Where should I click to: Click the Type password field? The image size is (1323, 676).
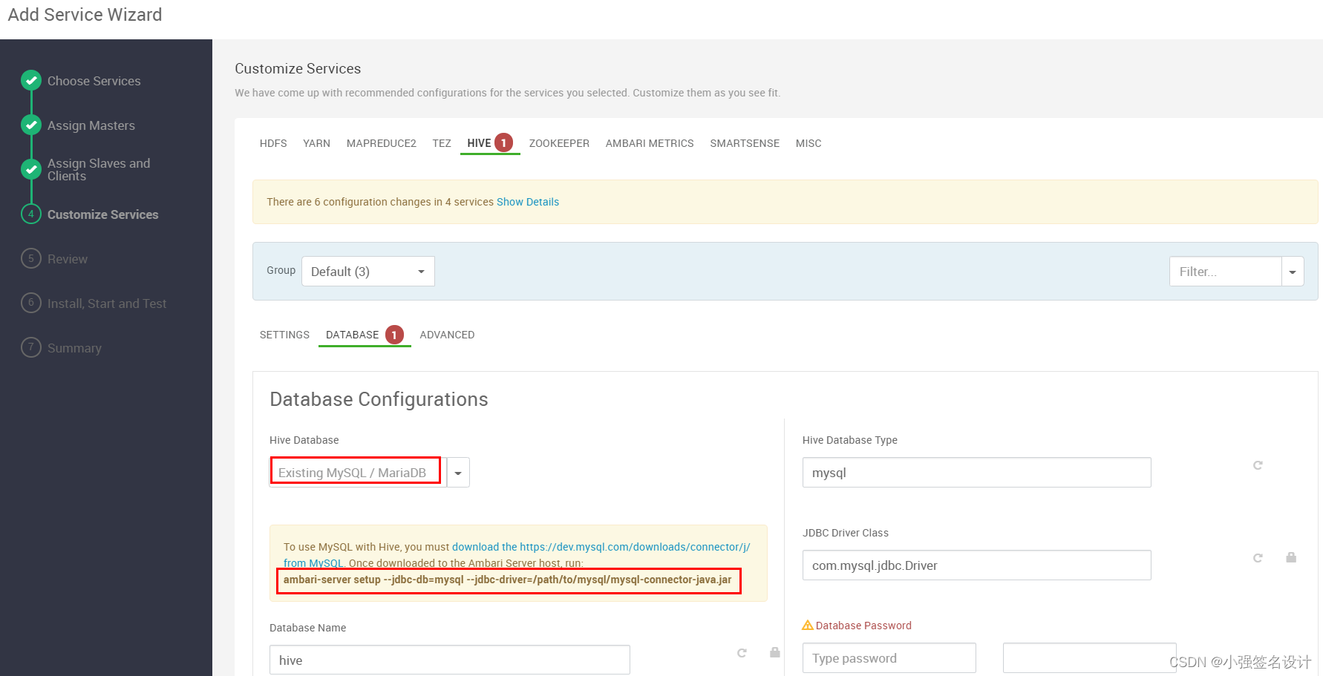point(889,658)
